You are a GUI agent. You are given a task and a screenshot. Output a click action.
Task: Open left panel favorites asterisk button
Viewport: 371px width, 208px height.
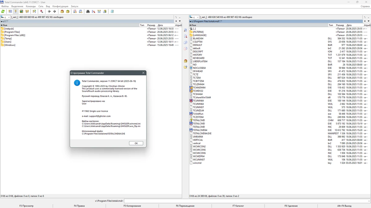click(176, 22)
